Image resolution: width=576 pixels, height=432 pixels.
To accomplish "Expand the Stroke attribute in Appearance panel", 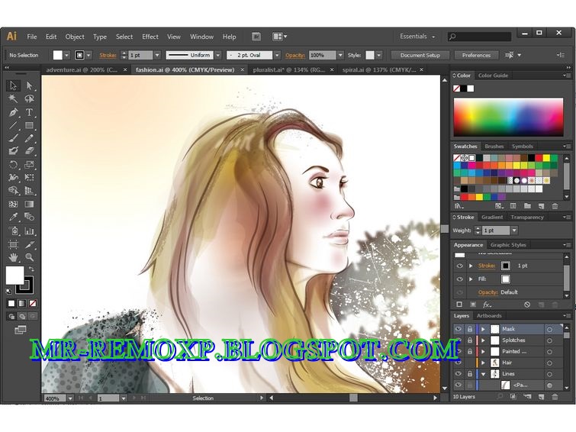I will tap(471, 266).
